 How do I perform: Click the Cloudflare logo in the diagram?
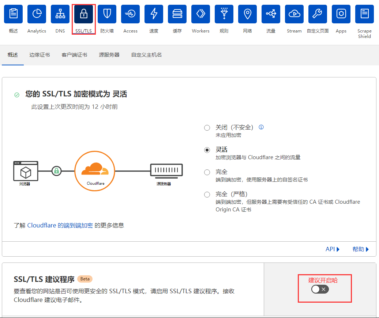95,171
